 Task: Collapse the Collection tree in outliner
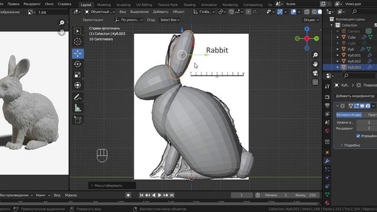(332, 25)
